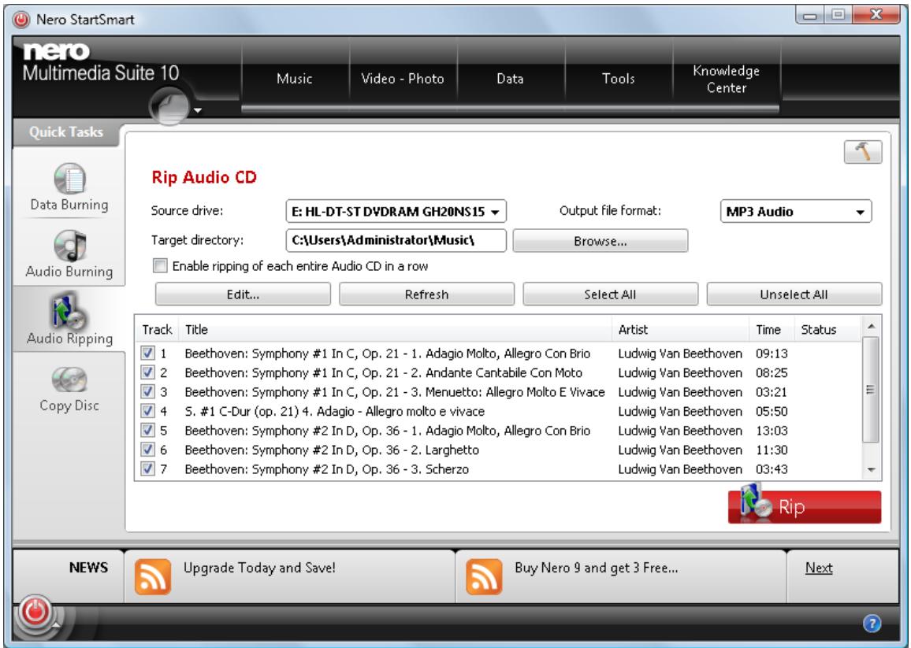Select the Andante Cantabile Con Moto track title

tap(384, 372)
